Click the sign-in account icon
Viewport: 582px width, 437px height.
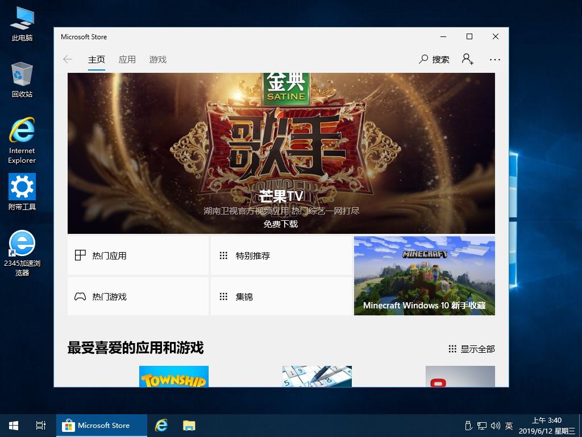[x=467, y=59]
